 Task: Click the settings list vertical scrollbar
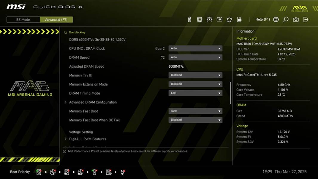point(231,93)
